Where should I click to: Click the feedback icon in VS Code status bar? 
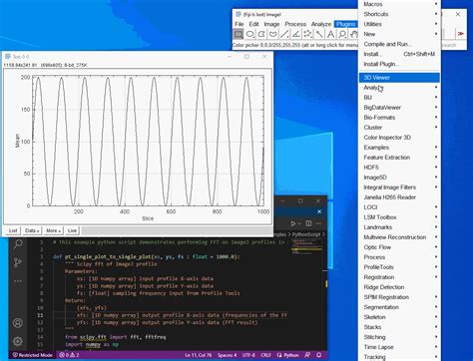307,355
